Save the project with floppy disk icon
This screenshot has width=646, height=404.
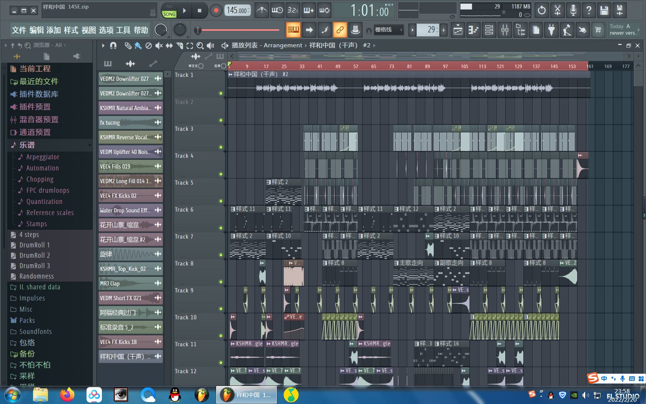pyautogui.click(x=604, y=10)
